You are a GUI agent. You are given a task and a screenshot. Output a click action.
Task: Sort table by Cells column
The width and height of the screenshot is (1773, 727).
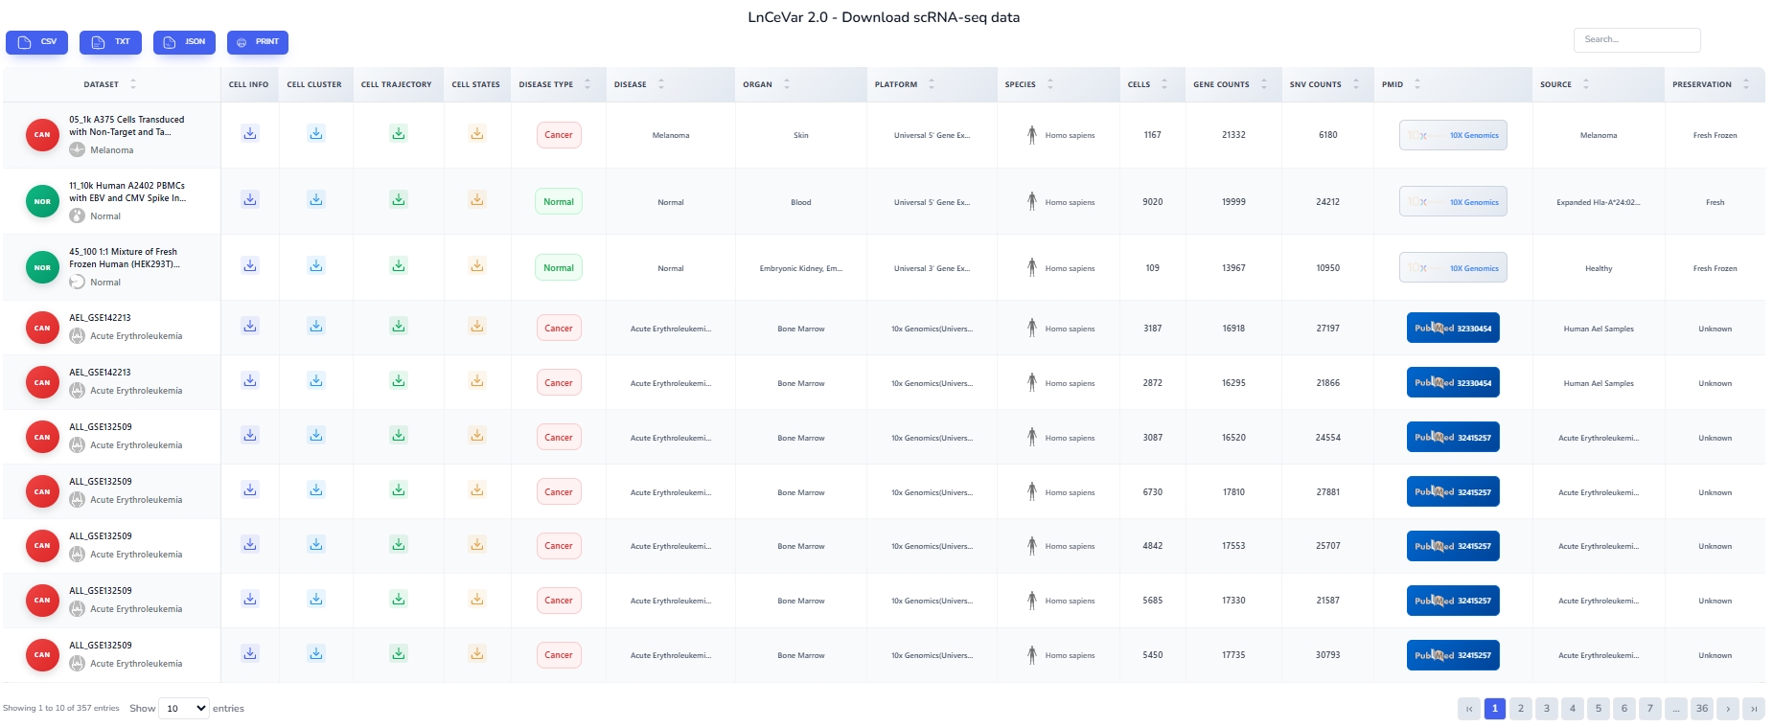click(x=1164, y=84)
